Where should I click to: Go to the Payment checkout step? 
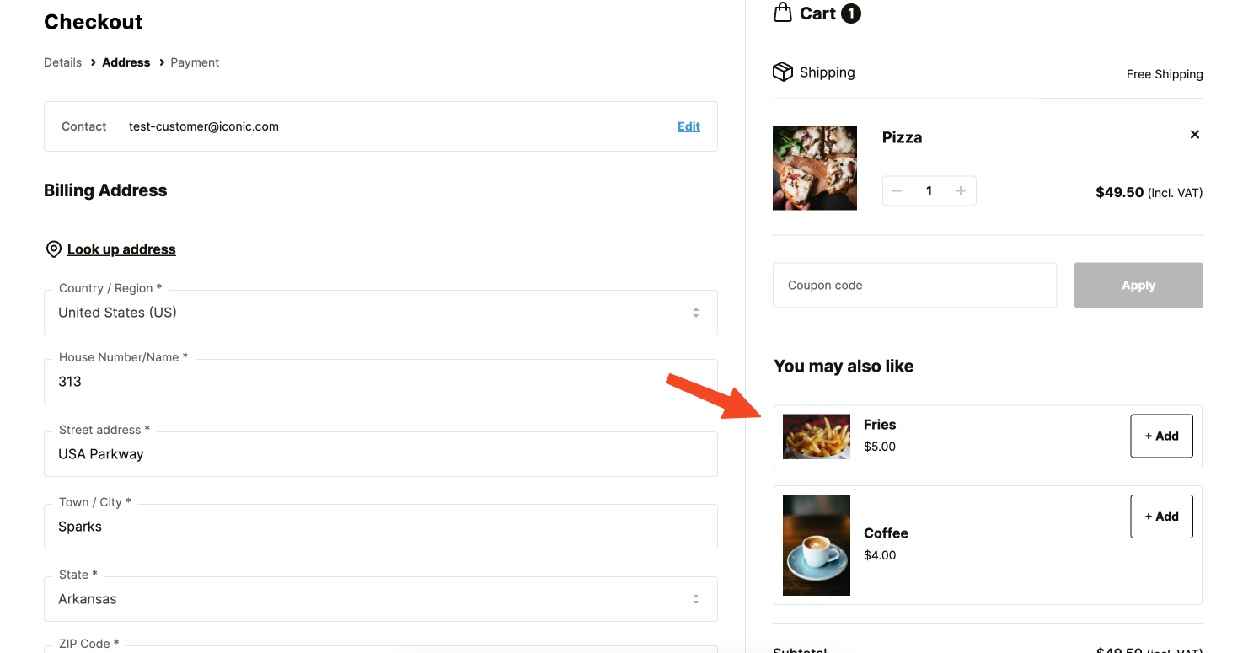[194, 62]
